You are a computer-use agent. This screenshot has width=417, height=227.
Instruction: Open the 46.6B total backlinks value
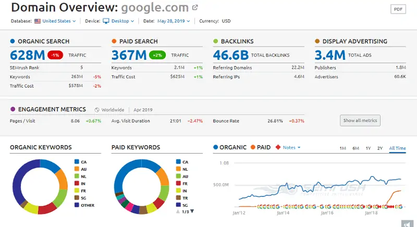[230, 55]
